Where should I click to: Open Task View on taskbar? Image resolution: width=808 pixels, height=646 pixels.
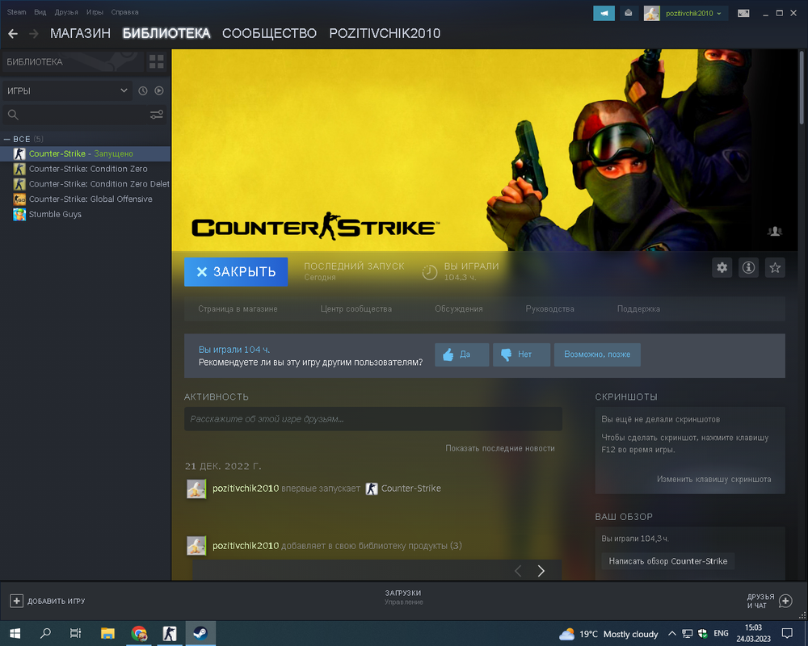click(76, 633)
